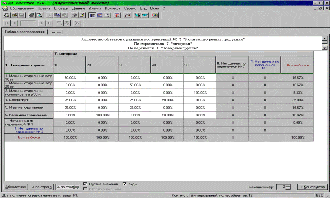Open the 'Данные' menu
This screenshot has height=198, width=330.
79,9
